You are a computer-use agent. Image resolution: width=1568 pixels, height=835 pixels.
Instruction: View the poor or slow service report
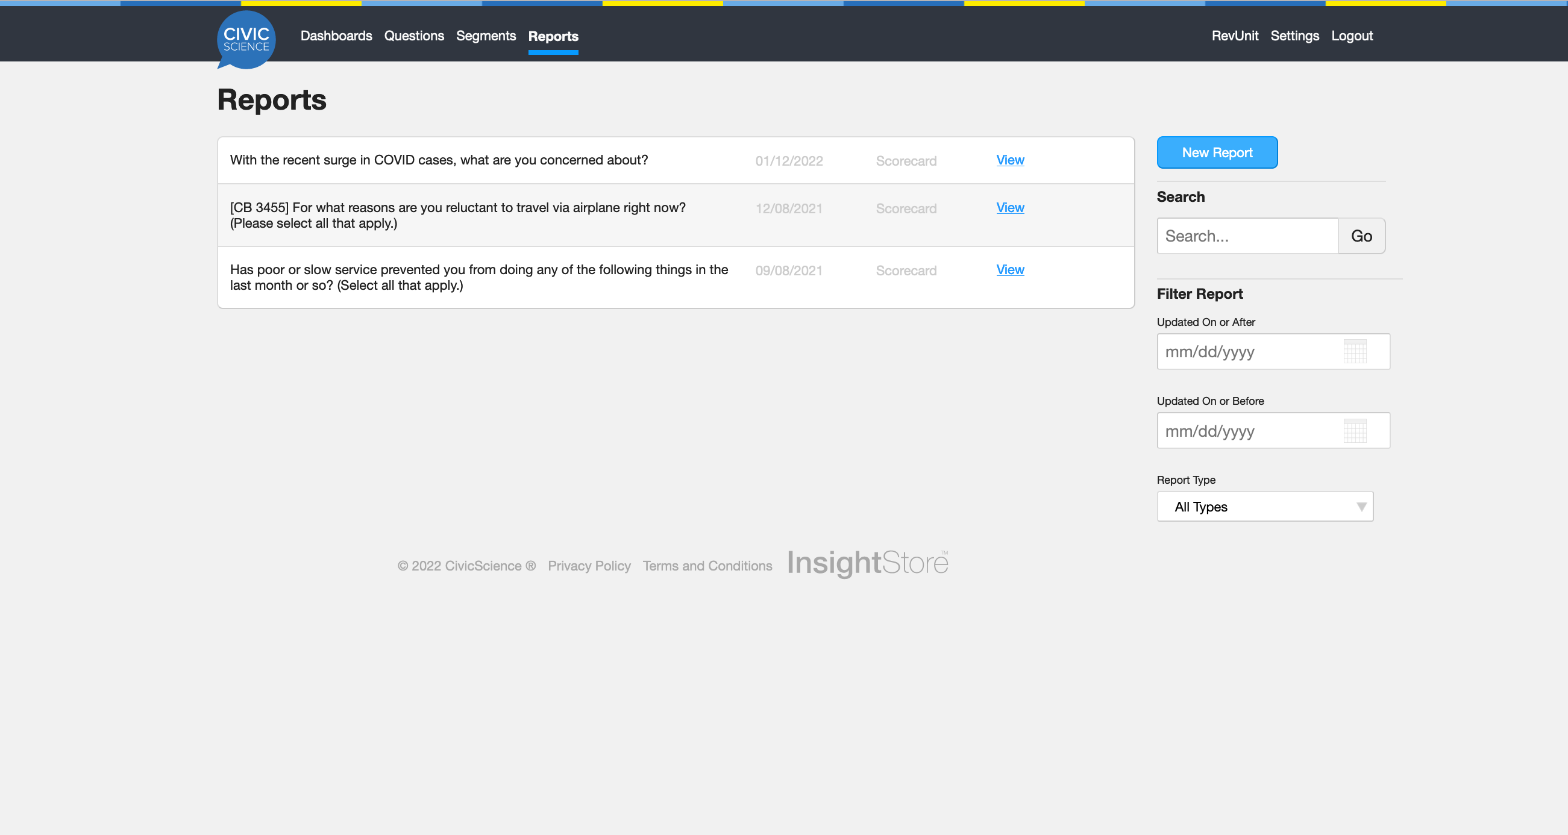(1010, 270)
